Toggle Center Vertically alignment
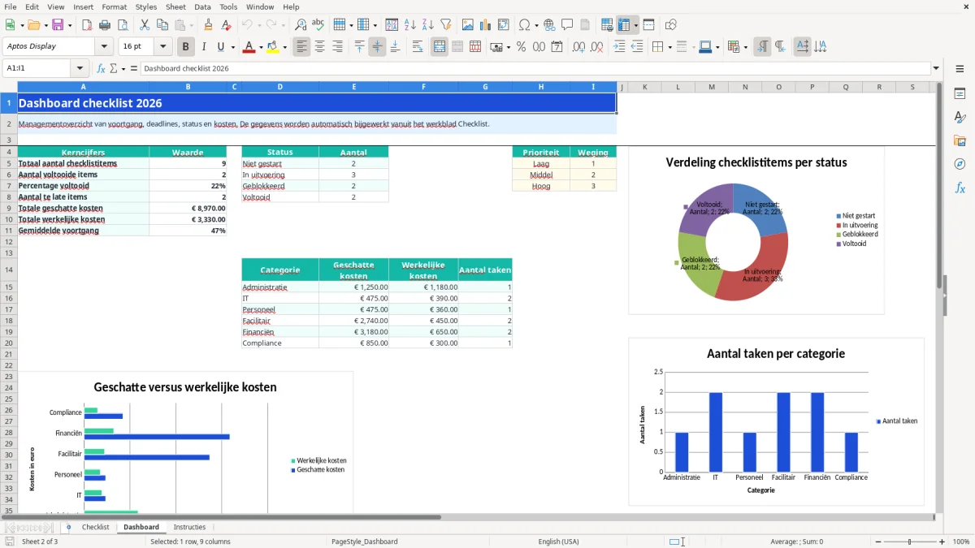Image resolution: width=975 pixels, height=548 pixels. click(377, 46)
